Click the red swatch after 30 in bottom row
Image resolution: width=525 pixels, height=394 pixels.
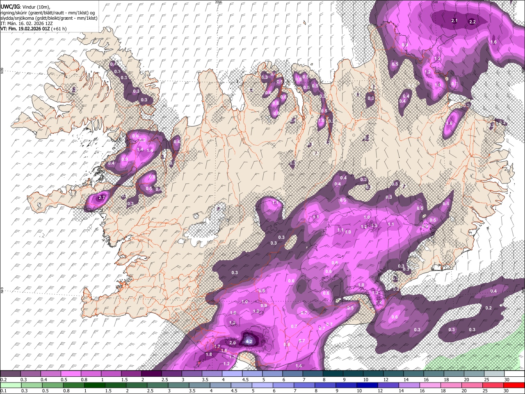coord(514,385)
